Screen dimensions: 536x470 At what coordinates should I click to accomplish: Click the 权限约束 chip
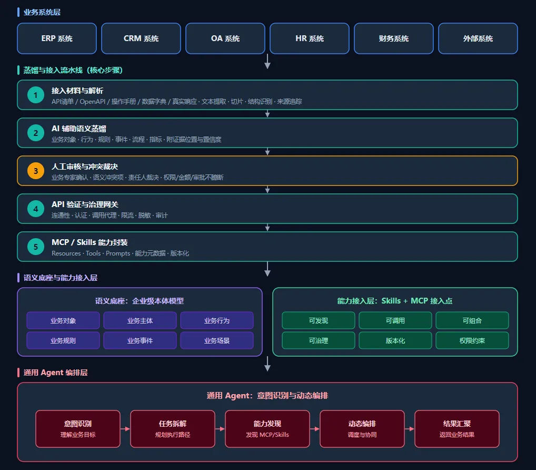pyautogui.click(x=472, y=340)
